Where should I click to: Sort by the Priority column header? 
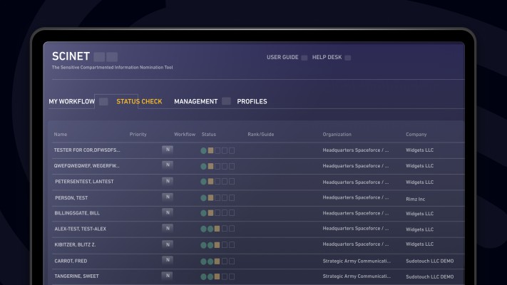(x=138, y=135)
